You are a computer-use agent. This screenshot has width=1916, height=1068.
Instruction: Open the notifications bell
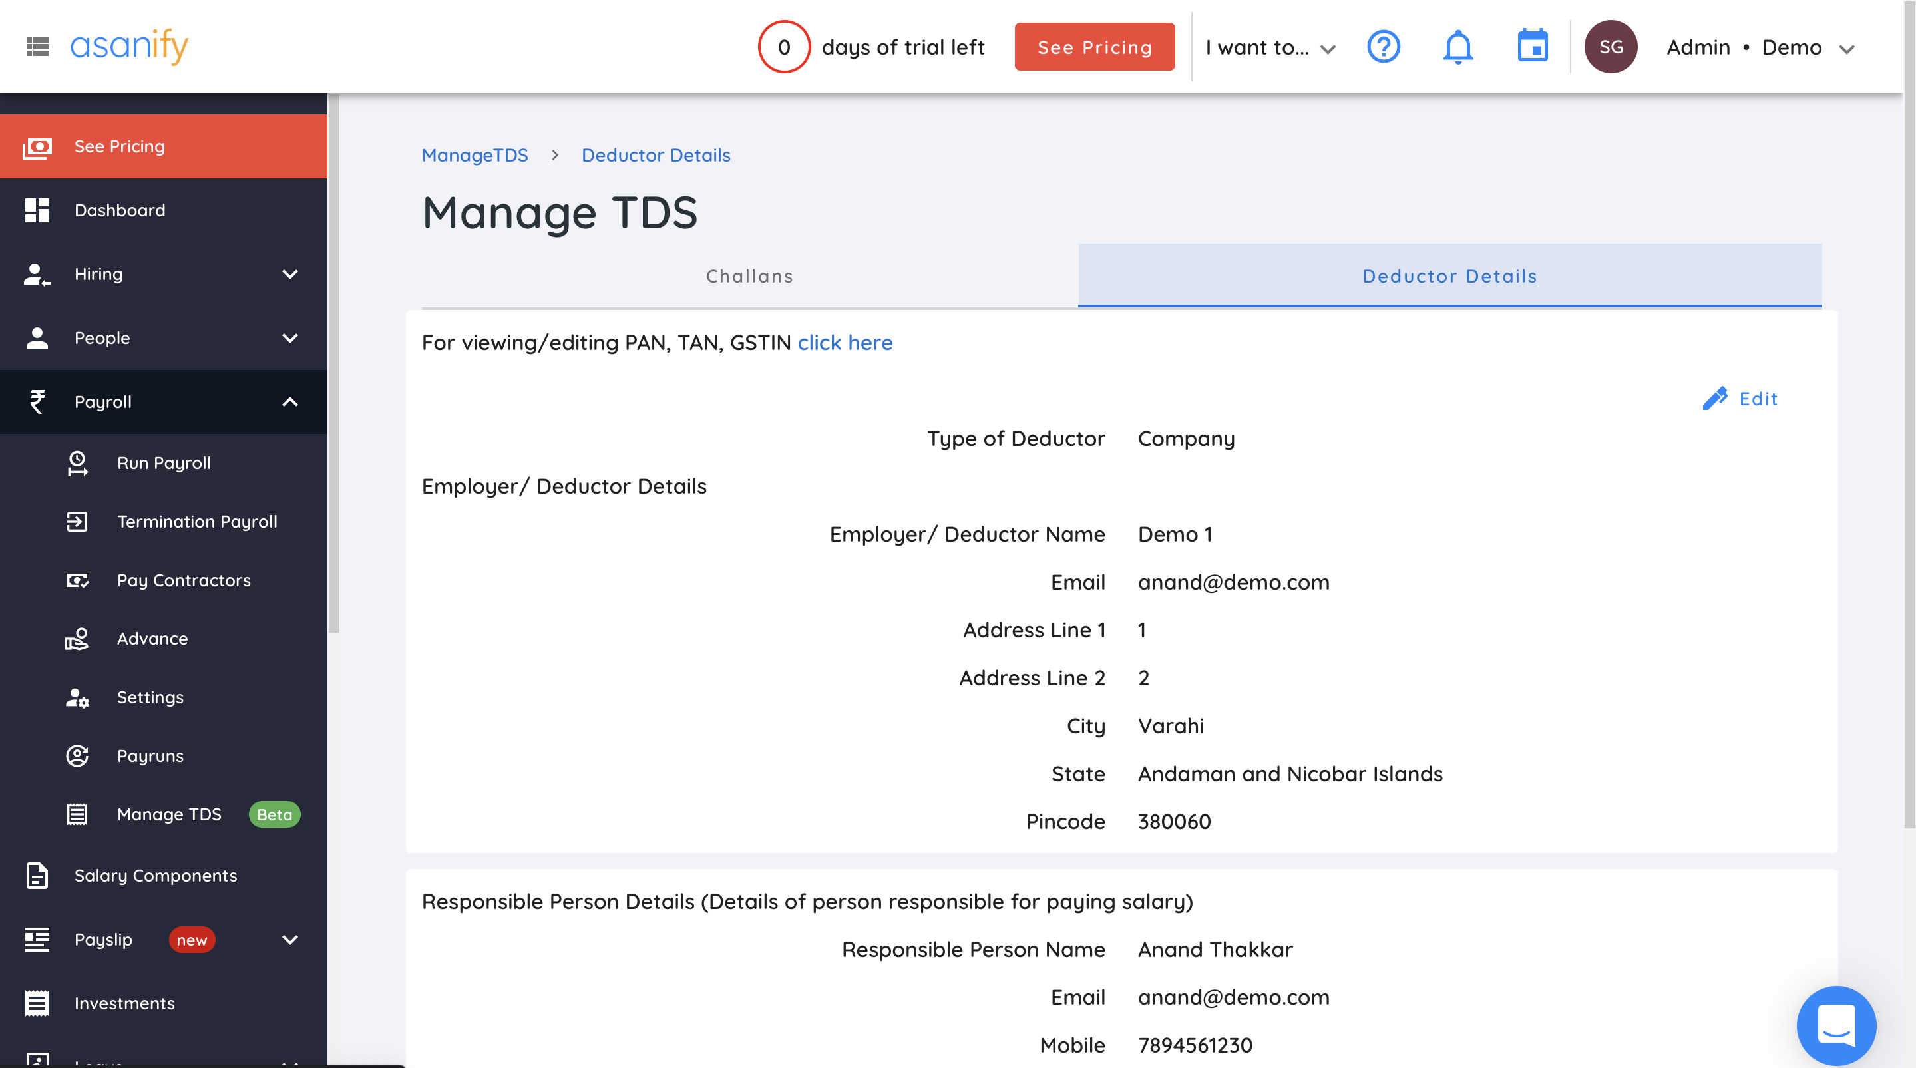1458,46
